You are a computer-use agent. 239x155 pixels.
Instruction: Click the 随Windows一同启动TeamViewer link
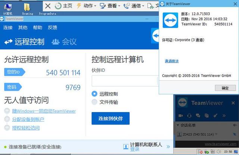click(44, 111)
